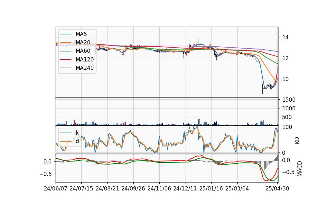Click the price axis value 10

tap(286, 79)
